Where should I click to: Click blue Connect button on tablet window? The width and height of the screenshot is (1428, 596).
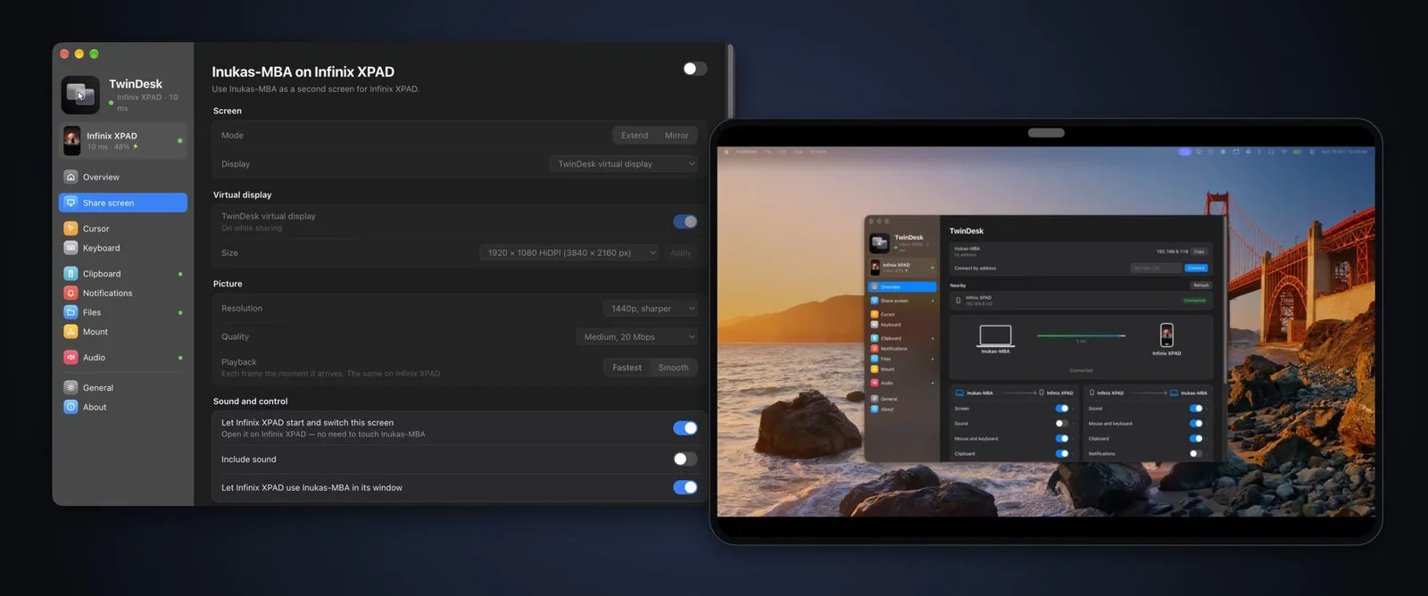[x=1196, y=268]
